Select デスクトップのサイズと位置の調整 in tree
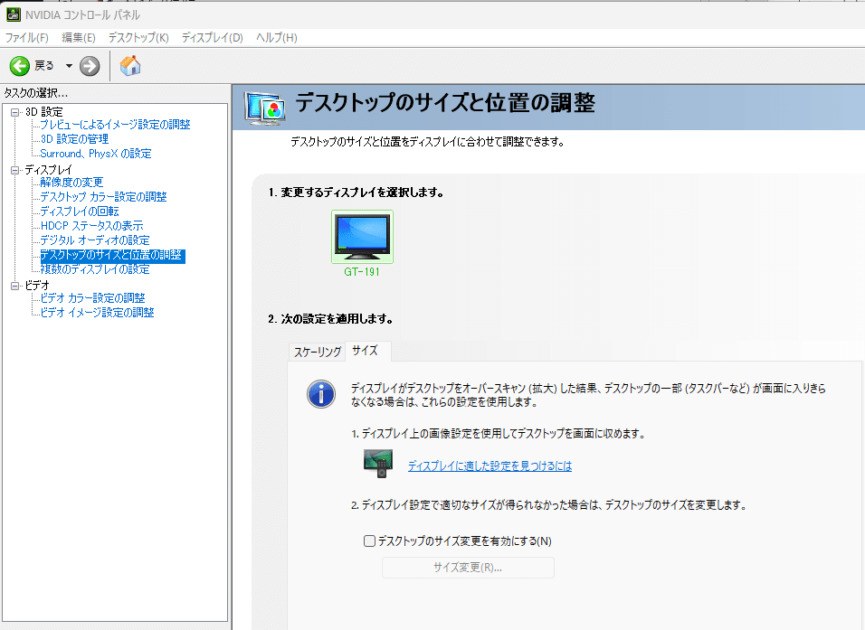The image size is (865, 630). [x=112, y=255]
